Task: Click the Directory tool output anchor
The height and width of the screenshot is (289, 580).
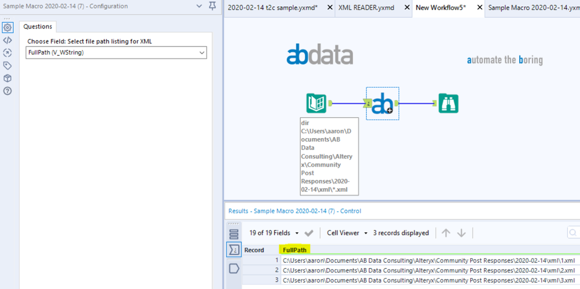Action: click(330, 103)
